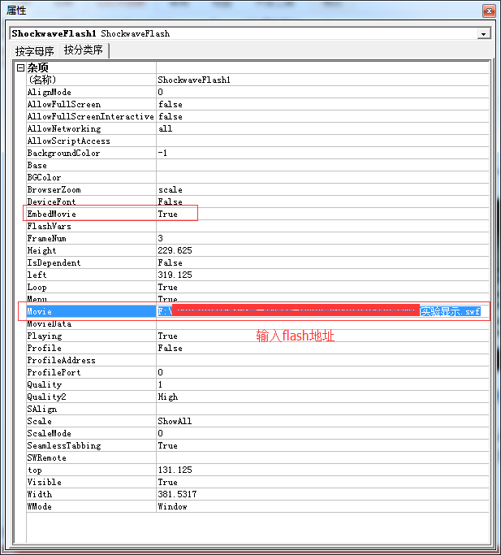This screenshot has height=555, width=501.
Task: Click the BrowserZoom value scale
Action: [322, 189]
